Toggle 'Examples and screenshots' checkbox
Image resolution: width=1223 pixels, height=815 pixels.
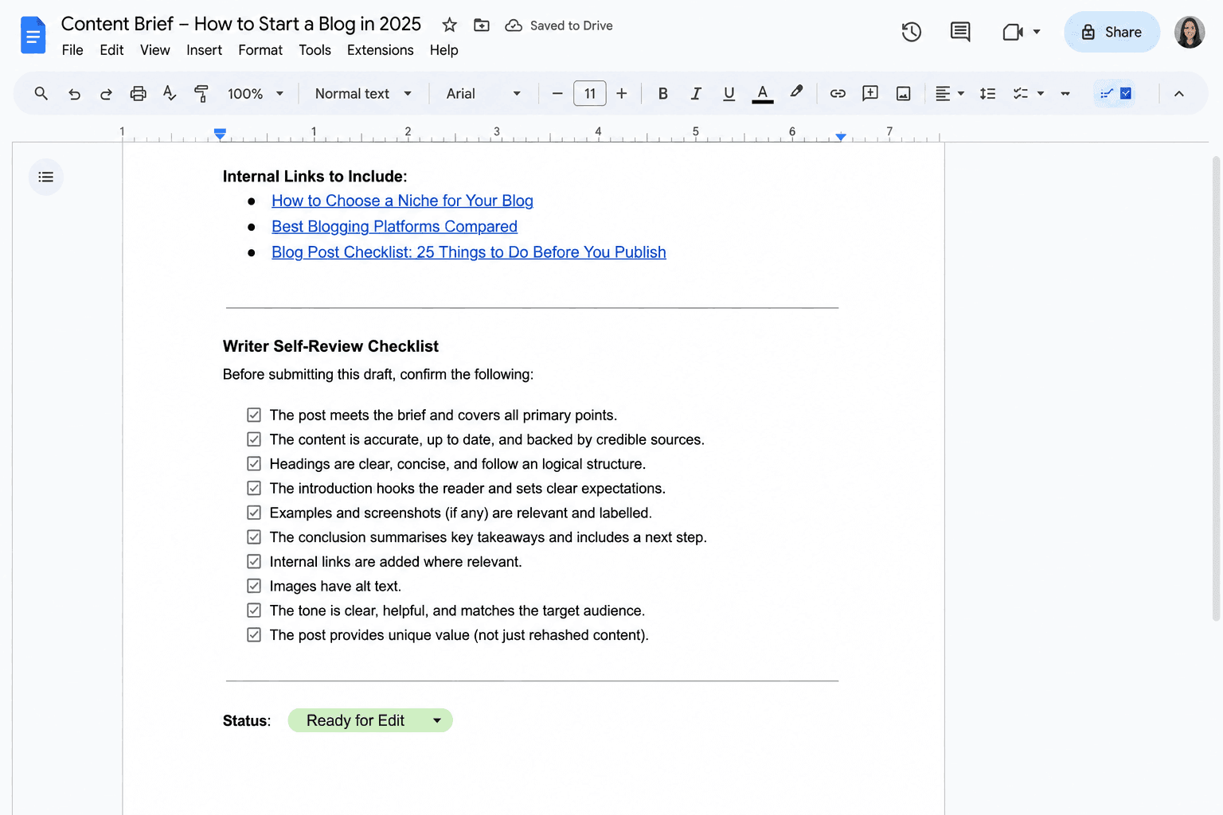(x=254, y=513)
